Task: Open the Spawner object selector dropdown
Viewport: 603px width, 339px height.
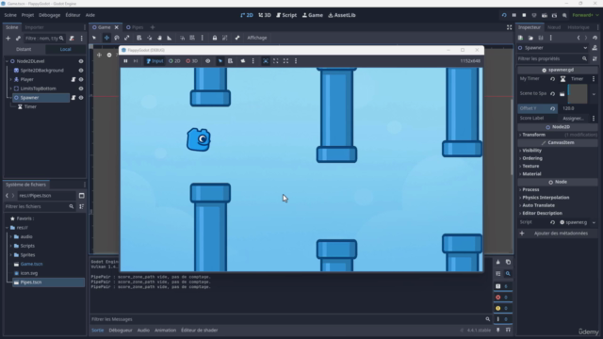Action: coord(553,48)
